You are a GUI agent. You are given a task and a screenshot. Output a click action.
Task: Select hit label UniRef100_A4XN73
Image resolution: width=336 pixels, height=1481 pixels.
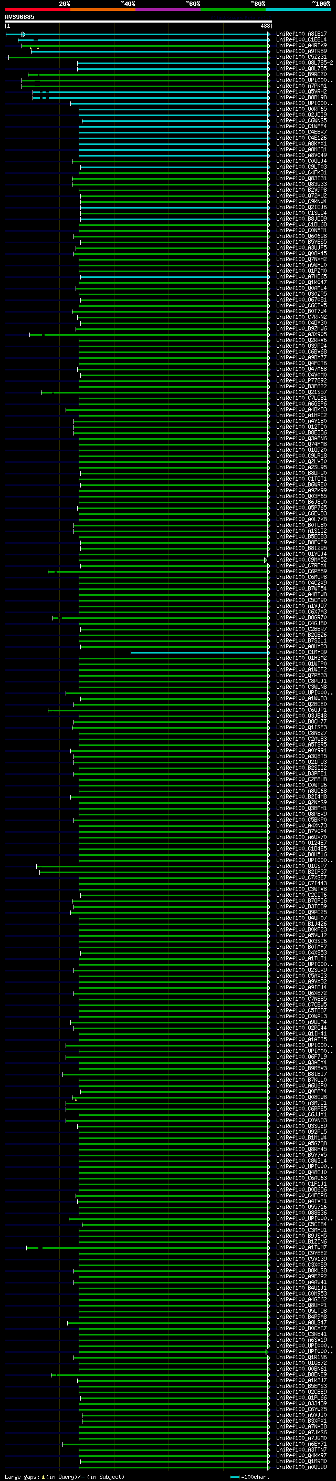click(x=301, y=825)
